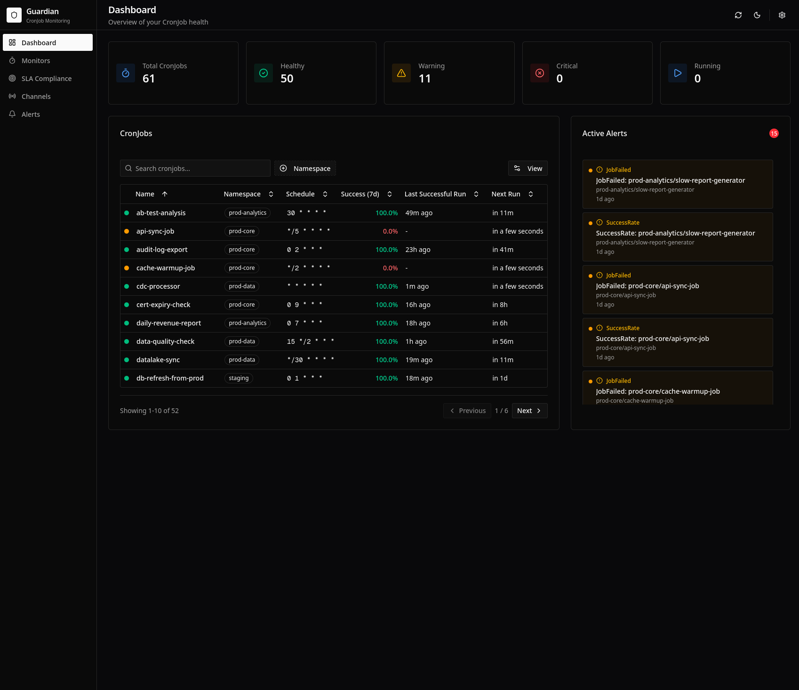Image resolution: width=799 pixels, height=690 pixels.
Task: Click the Guardian shield logo
Action: pos(14,15)
